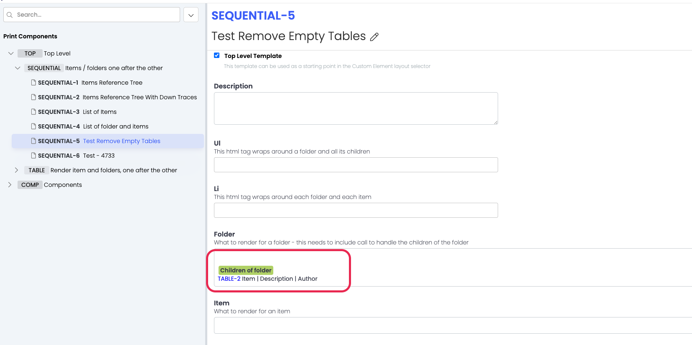This screenshot has width=692, height=345.
Task: Select TABLE Render item and folders row
Action: click(101, 170)
